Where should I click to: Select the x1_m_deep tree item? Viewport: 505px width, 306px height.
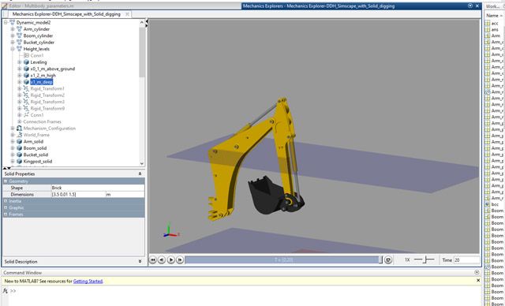(41, 82)
